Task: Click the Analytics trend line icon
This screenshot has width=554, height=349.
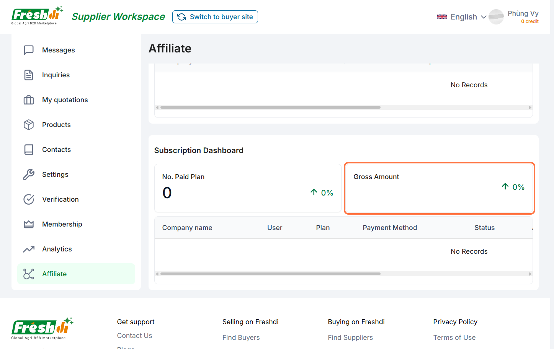Action: pyautogui.click(x=29, y=249)
